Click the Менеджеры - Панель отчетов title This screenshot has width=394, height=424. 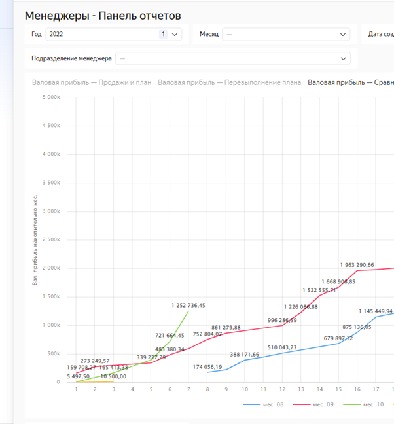point(103,15)
